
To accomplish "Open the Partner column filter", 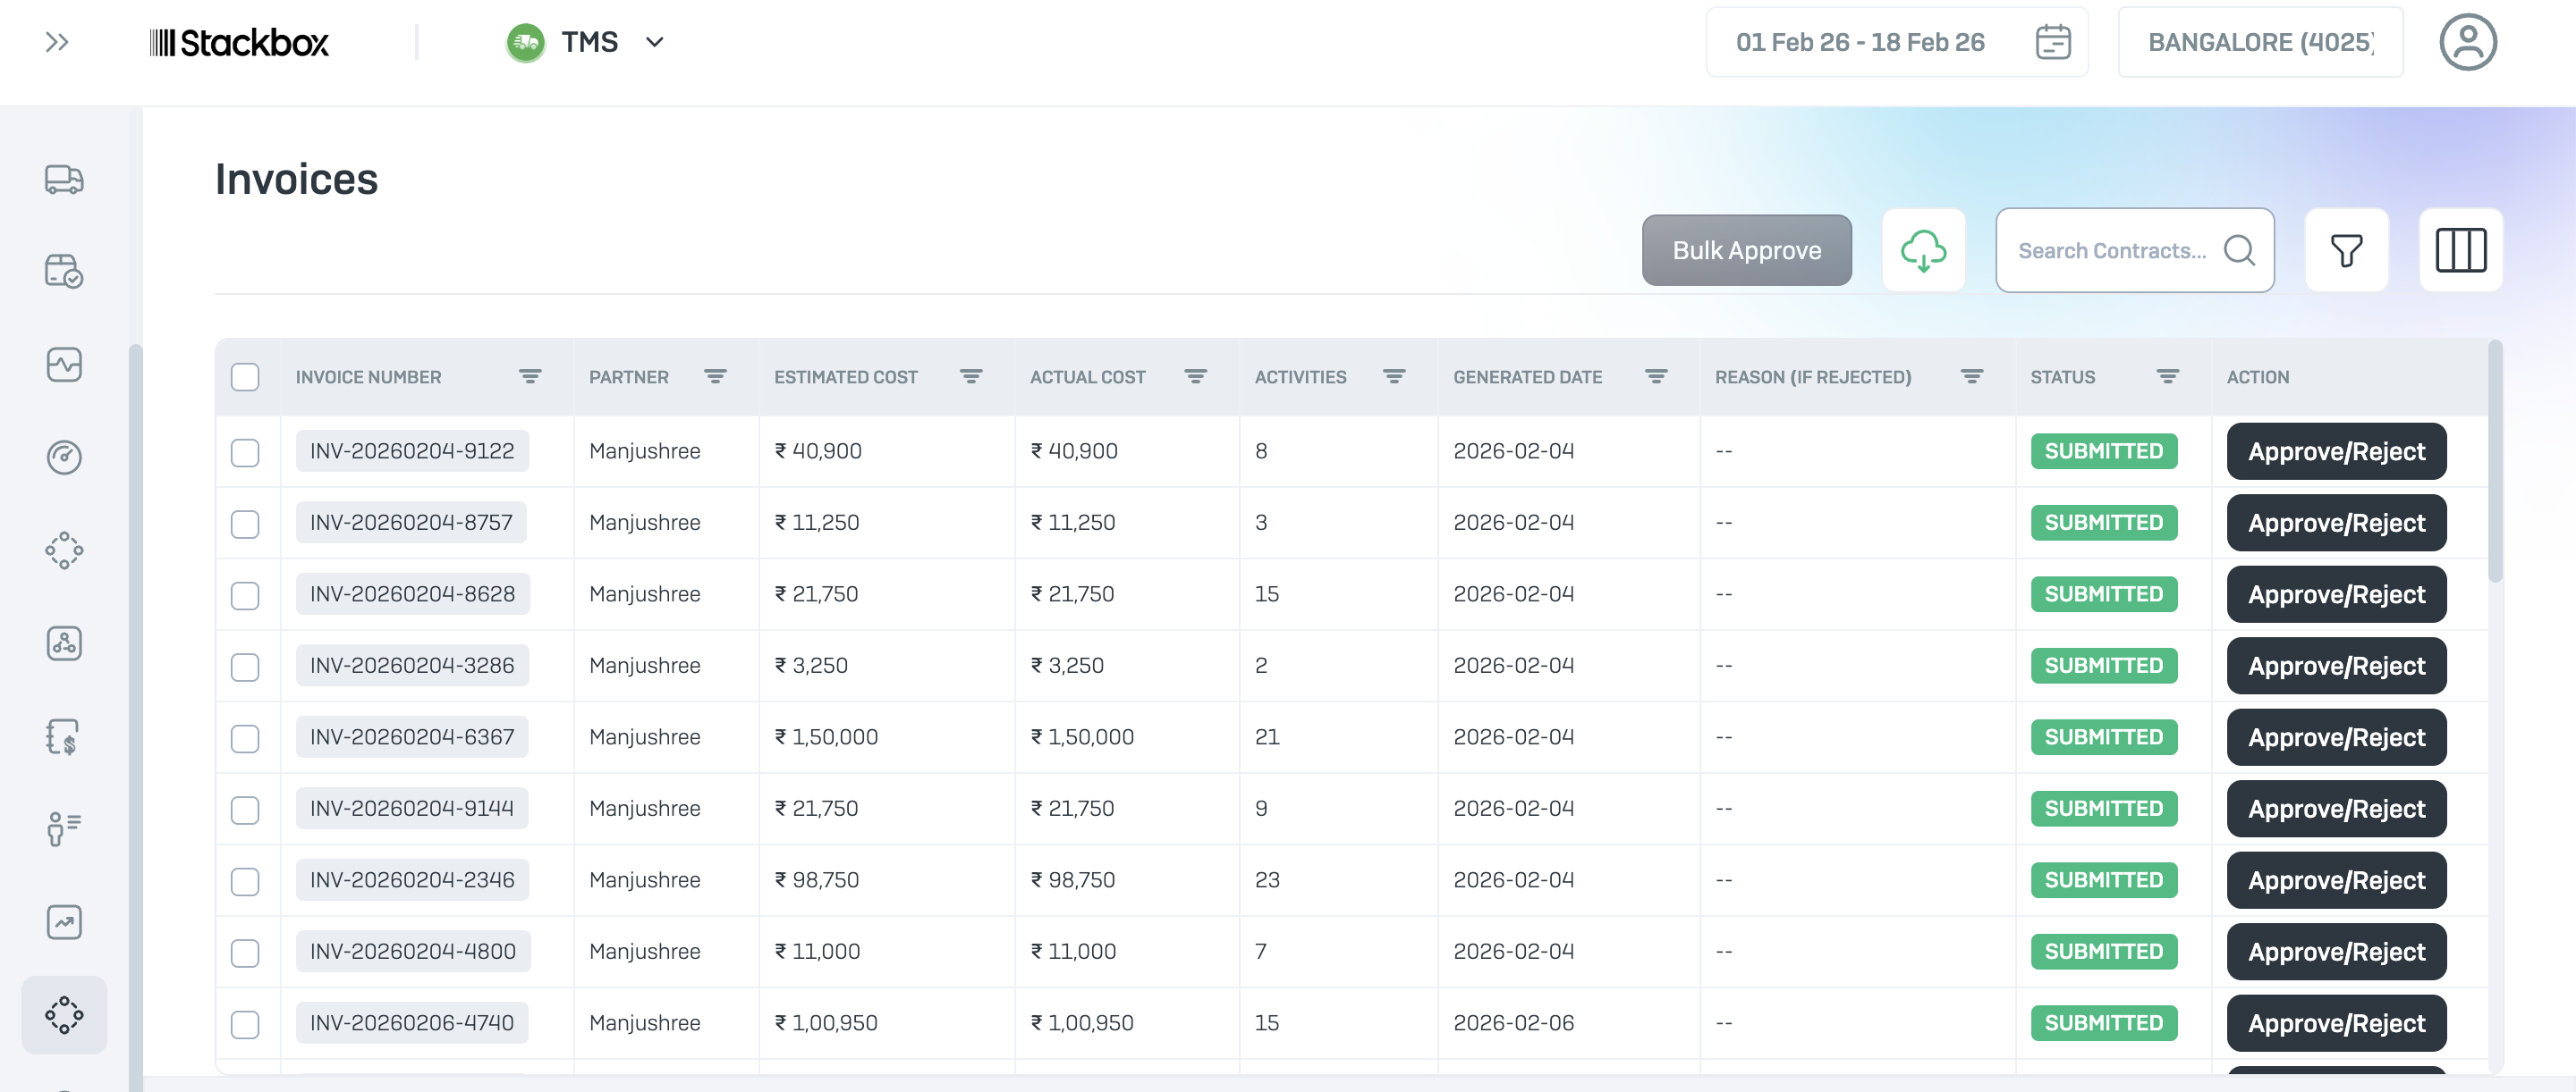I will 715,378.
